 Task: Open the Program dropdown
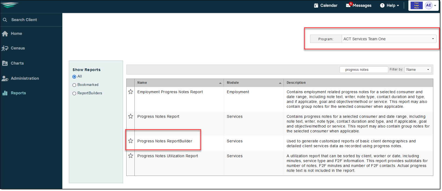click(x=389, y=39)
